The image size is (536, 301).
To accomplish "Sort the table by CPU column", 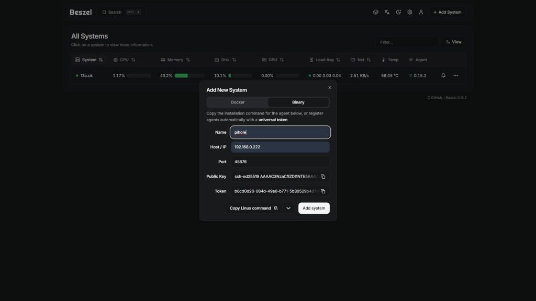I will tap(125, 60).
